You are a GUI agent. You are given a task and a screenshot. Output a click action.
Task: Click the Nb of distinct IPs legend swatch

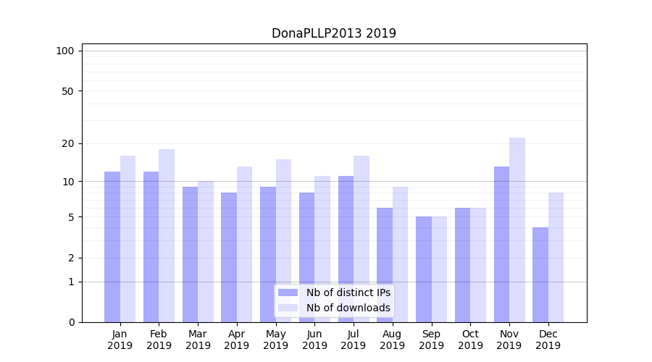click(288, 292)
